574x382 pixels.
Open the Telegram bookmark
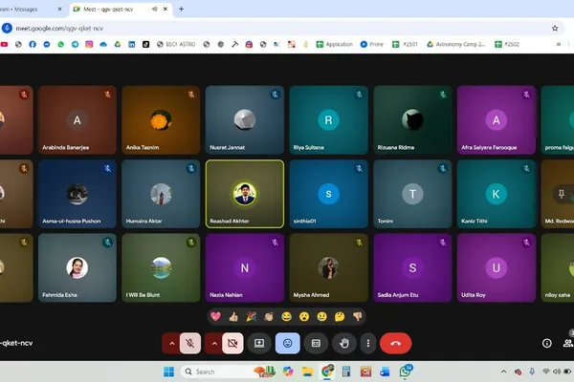[75, 44]
